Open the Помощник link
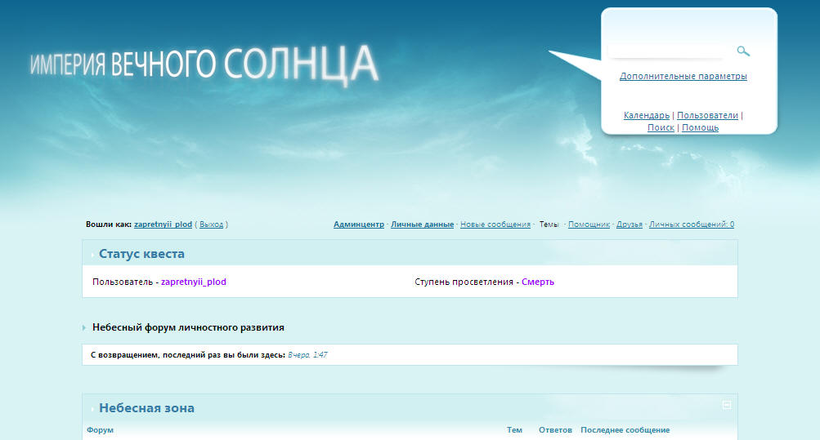820x440 pixels. (589, 224)
